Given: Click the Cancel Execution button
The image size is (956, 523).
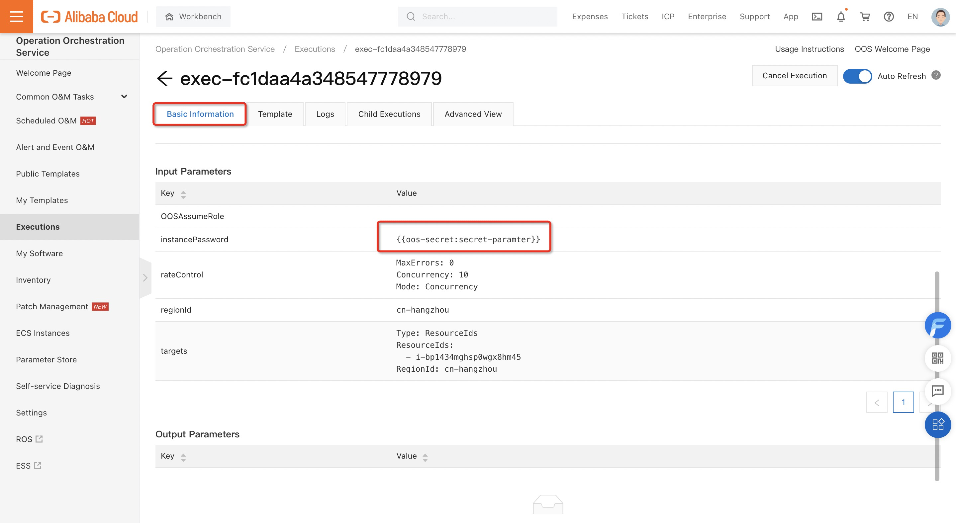Looking at the screenshot, I should (x=794, y=76).
